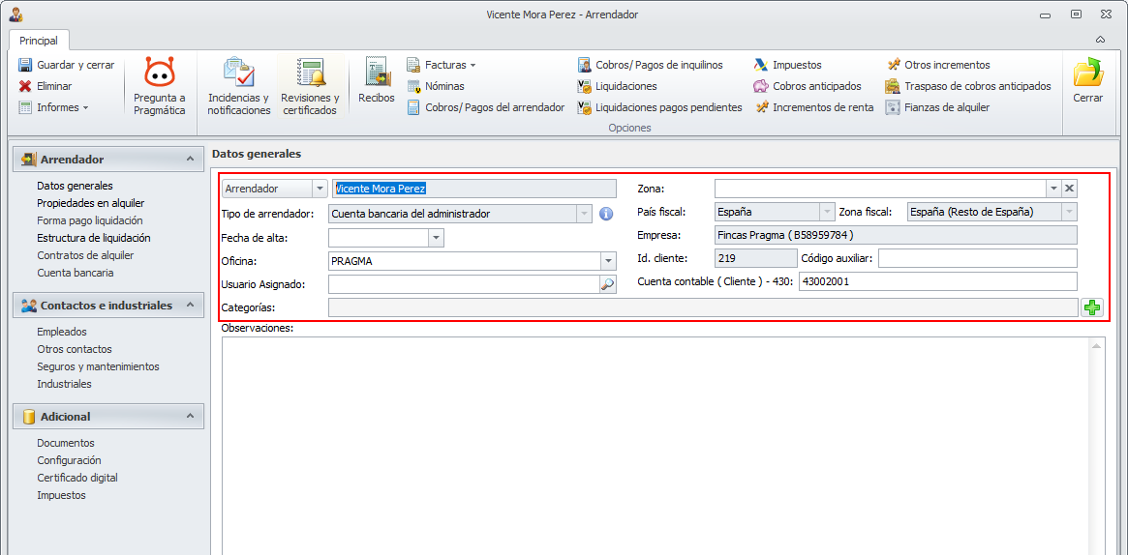Click the Liquidaciones pagos pendientes option
The image size is (1128, 555).
click(668, 107)
